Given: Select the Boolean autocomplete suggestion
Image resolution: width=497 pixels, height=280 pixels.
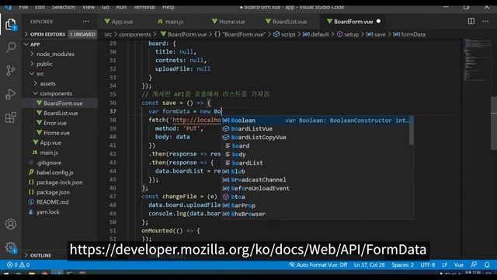Looking at the screenshot, I should (315, 121).
